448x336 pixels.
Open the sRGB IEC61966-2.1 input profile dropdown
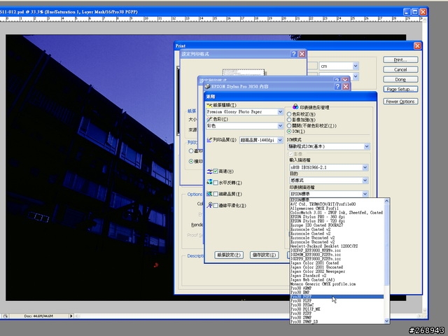[x=365, y=167]
